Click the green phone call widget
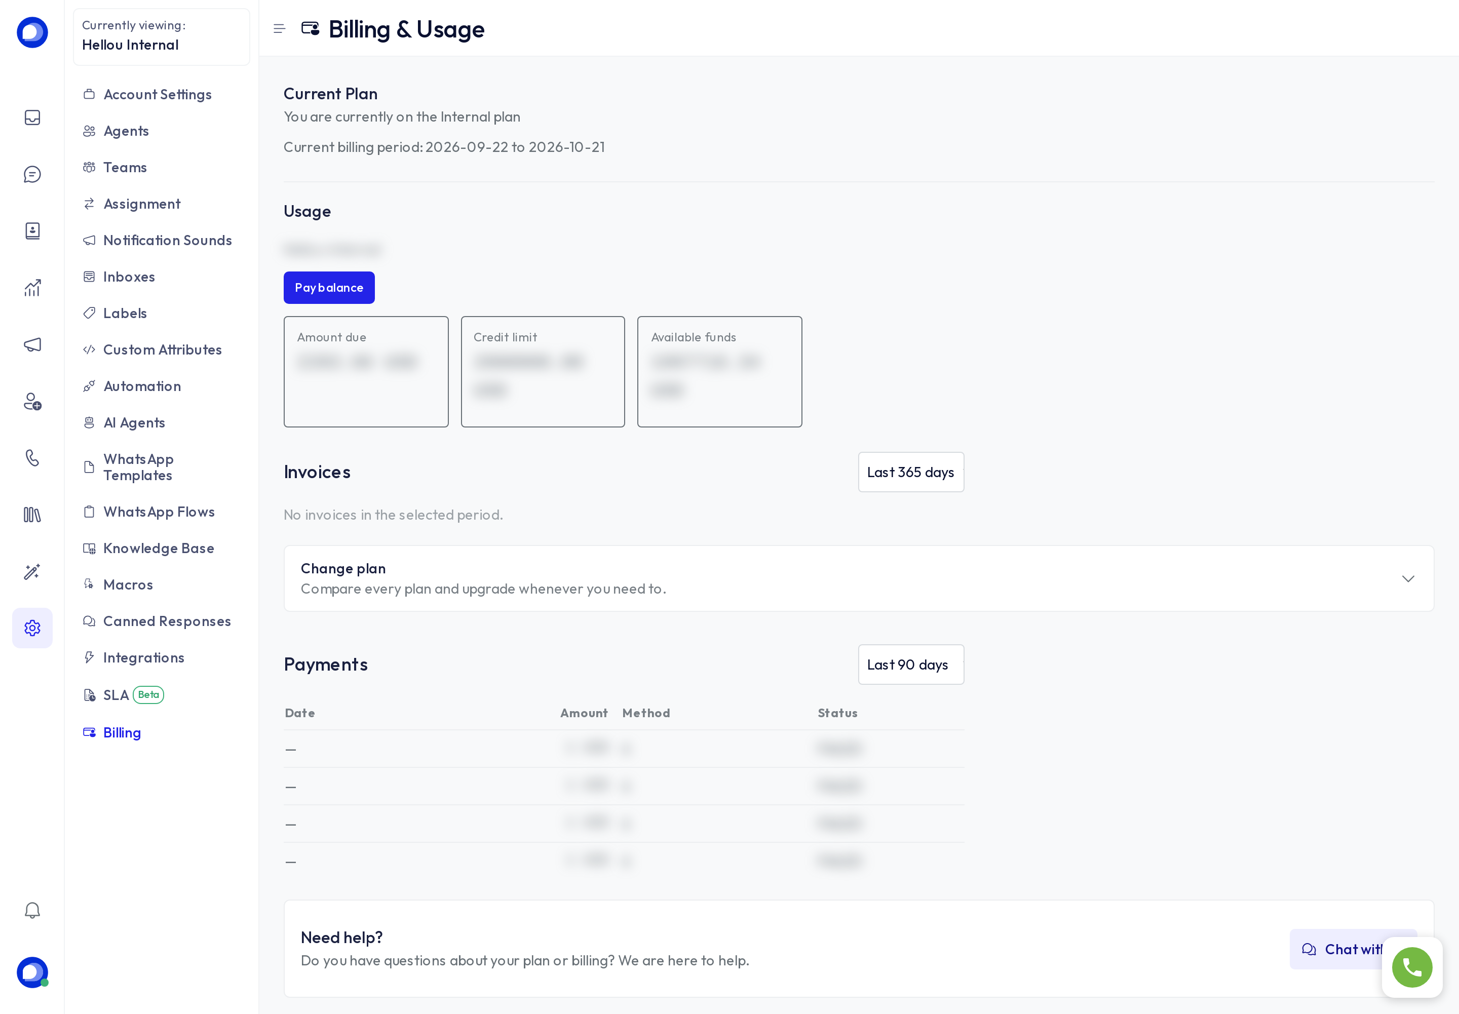Viewport: 1459px width, 1014px height. click(1412, 967)
